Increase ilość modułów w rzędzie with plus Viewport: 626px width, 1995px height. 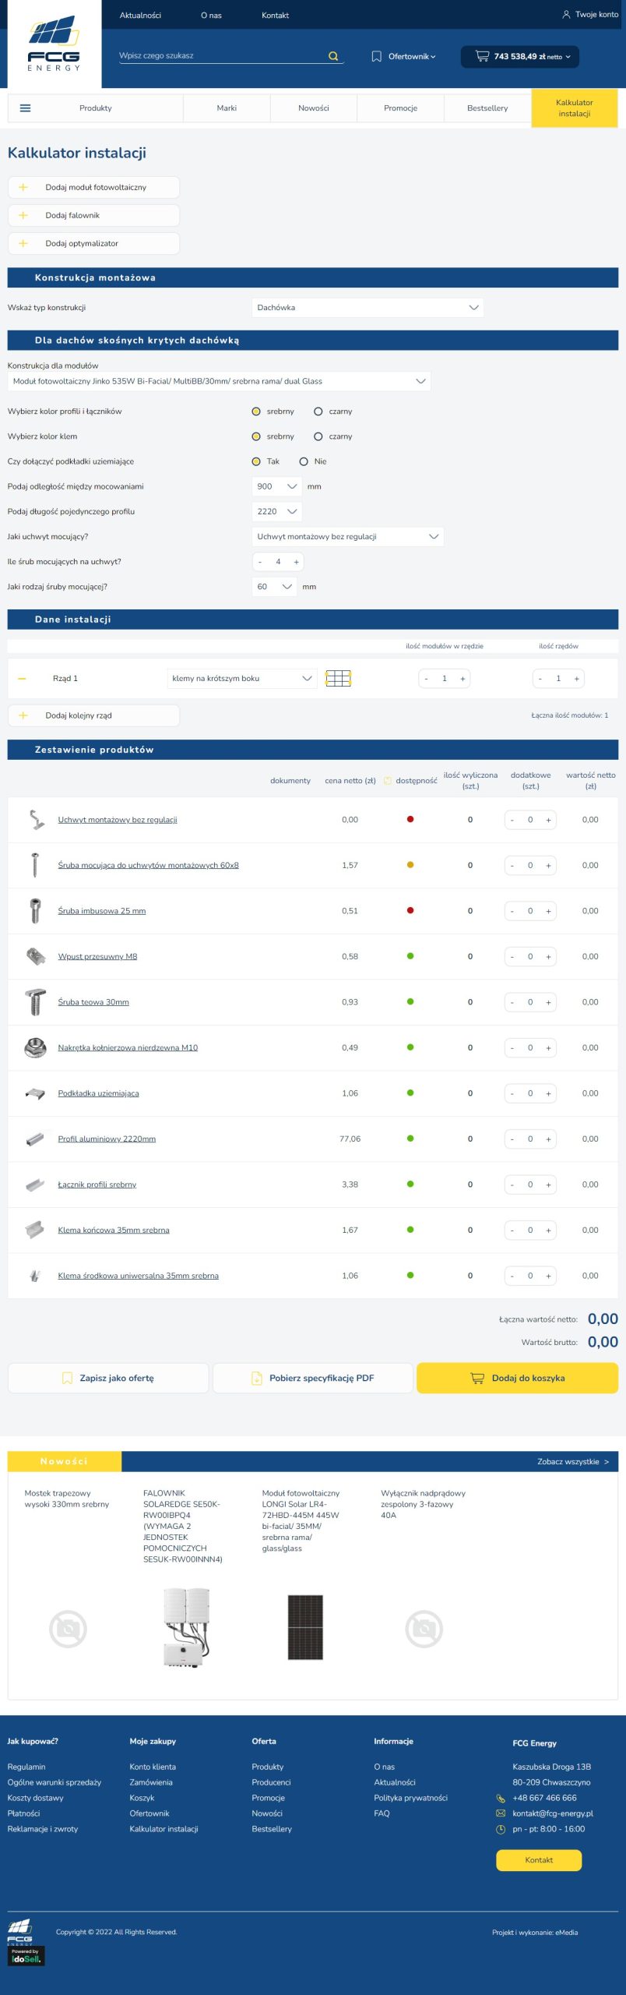(x=462, y=679)
